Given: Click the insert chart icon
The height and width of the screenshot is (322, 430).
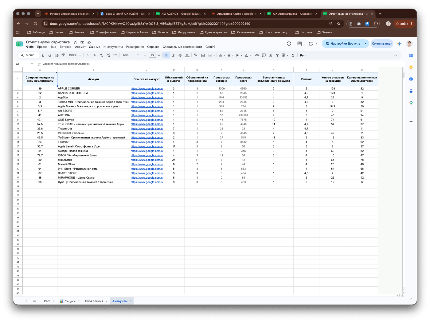Looking at the screenshot, I should pyautogui.click(x=271, y=55).
